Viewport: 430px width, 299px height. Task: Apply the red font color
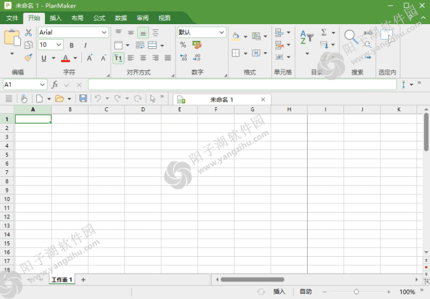coord(65,58)
